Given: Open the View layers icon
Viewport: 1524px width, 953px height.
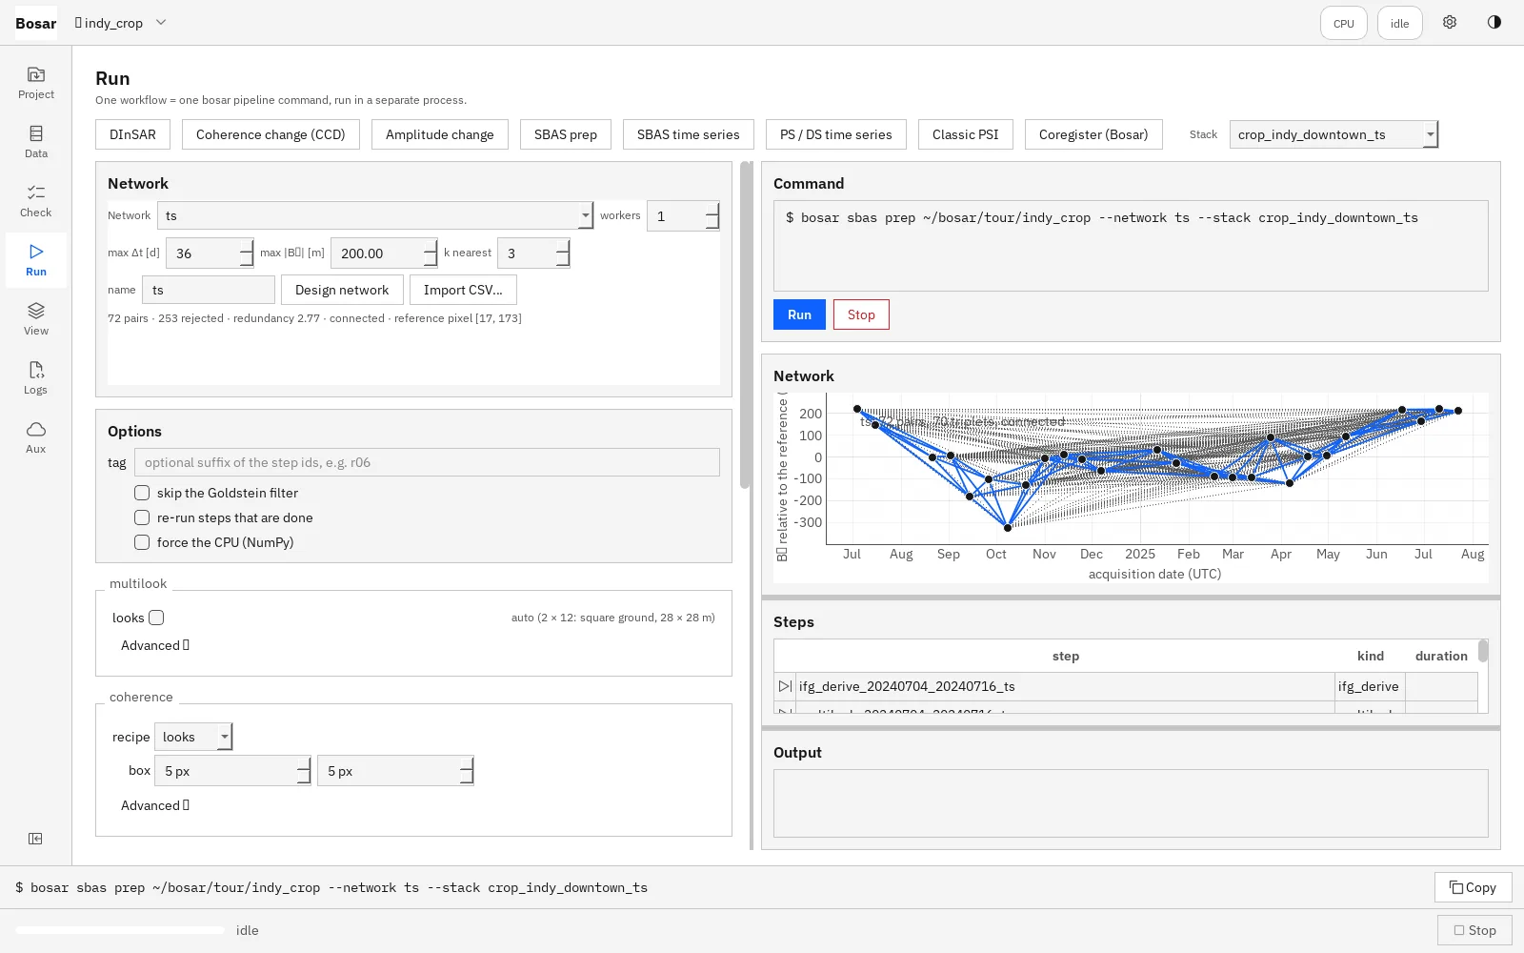Looking at the screenshot, I should click(x=36, y=319).
